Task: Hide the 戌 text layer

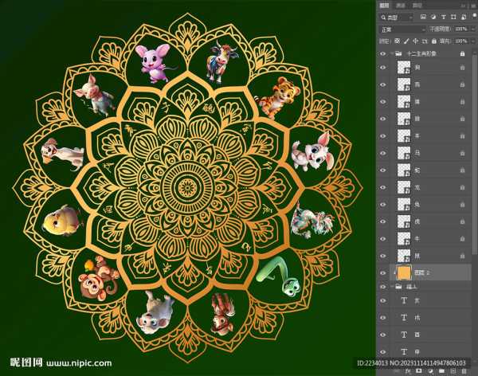Action: pyautogui.click(x=383, y=318)
